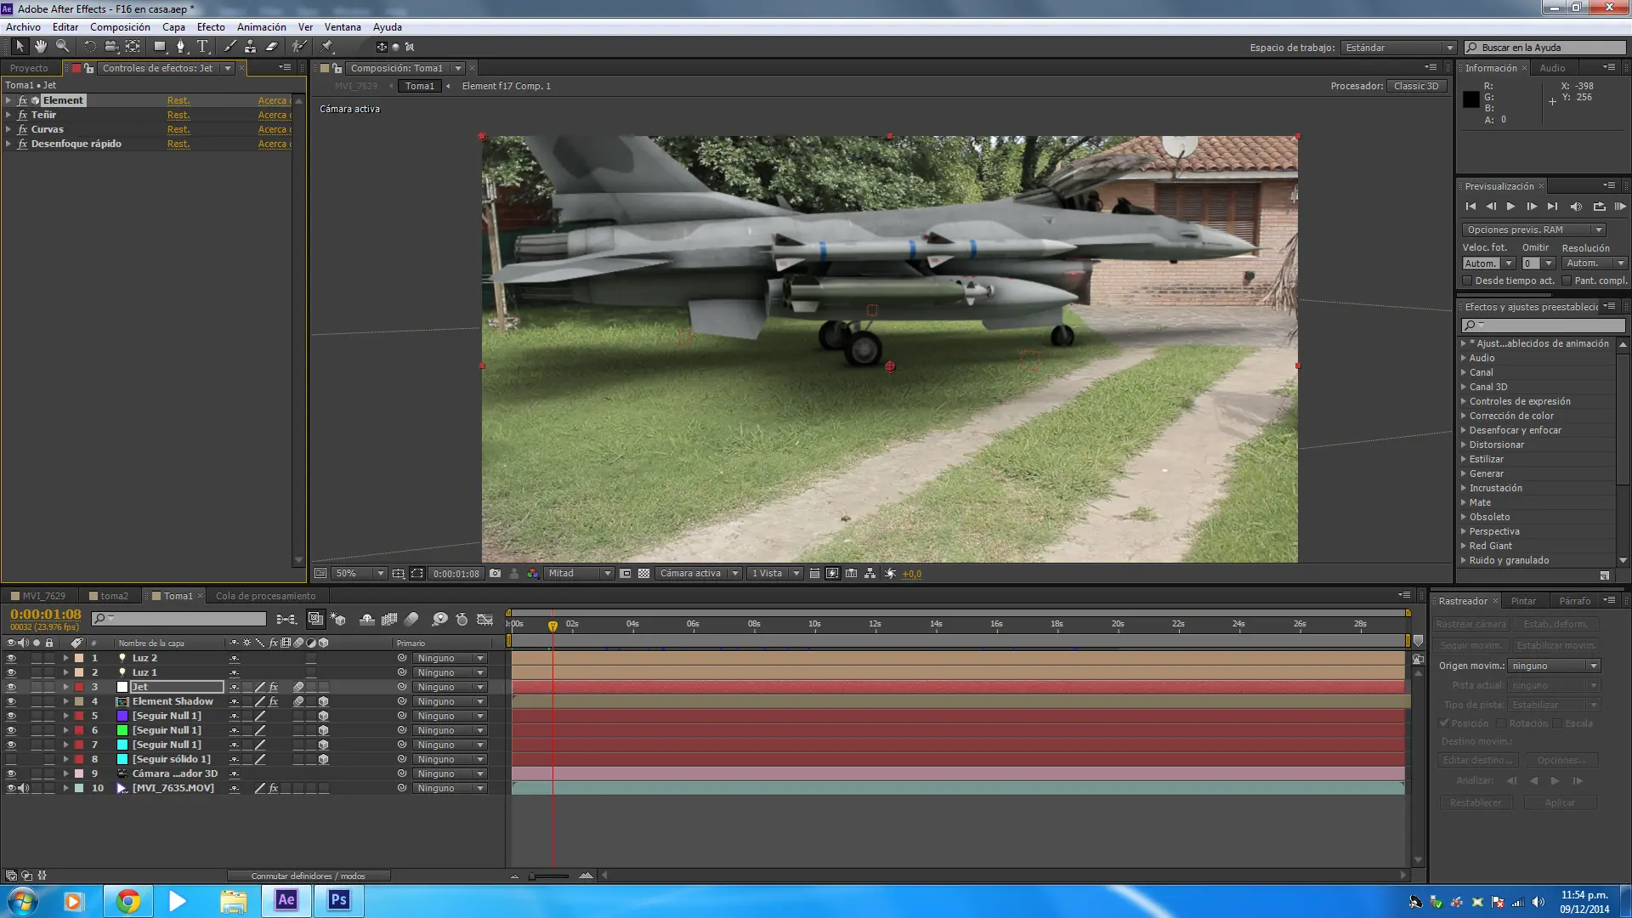The width and height of the screenshot is (1632, 918).
Task: Click timeline zoom slider
Action: (x=550, y=875)
